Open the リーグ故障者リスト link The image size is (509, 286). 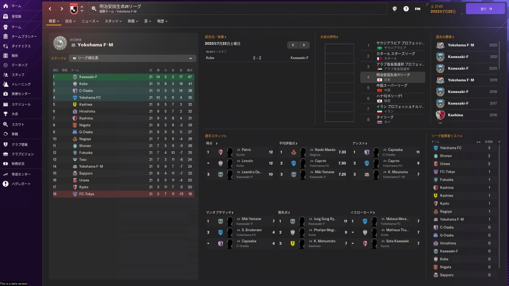point(447,136)
